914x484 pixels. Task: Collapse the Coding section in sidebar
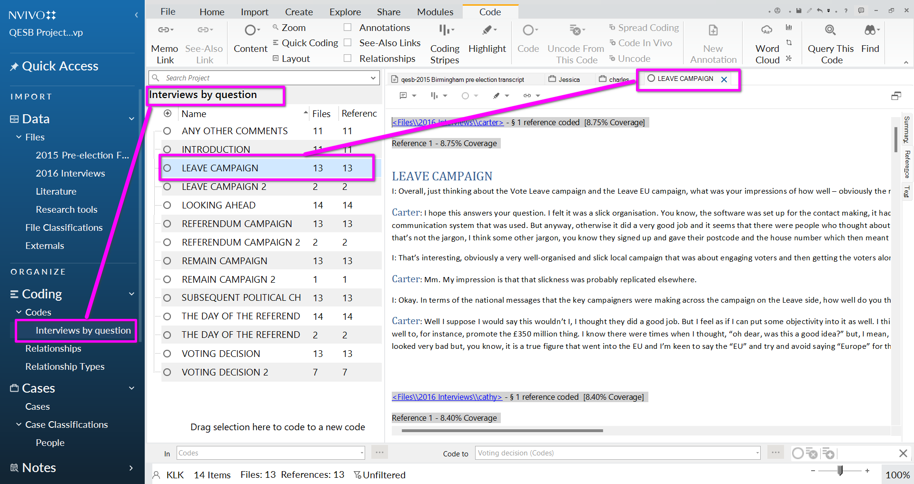tap(131, 294)
